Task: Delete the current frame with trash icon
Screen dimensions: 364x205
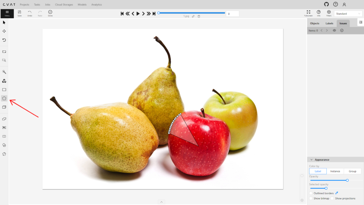Action: tap(199, 16)
